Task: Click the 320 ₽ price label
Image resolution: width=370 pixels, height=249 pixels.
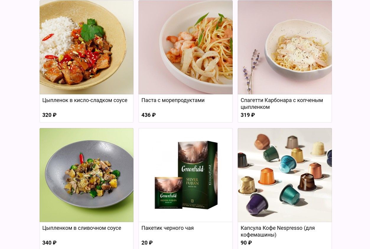Action: 49,115
